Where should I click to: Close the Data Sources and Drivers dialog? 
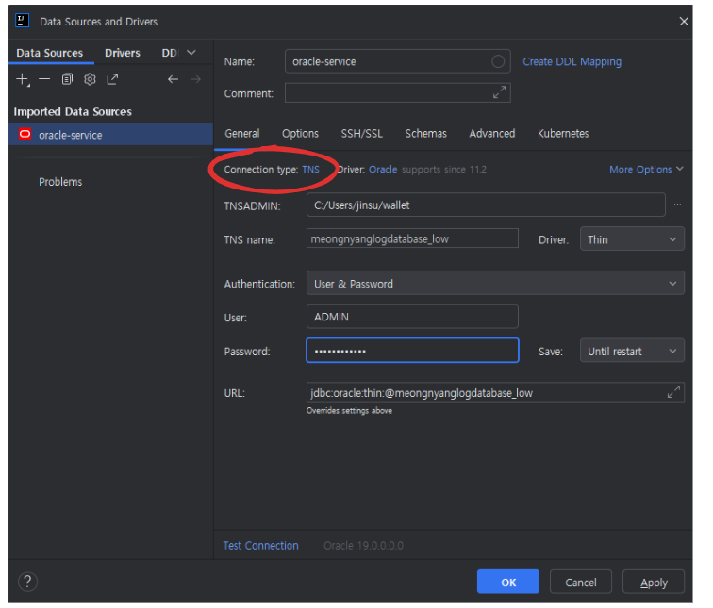pyautogui.click(x=684, y=22)
